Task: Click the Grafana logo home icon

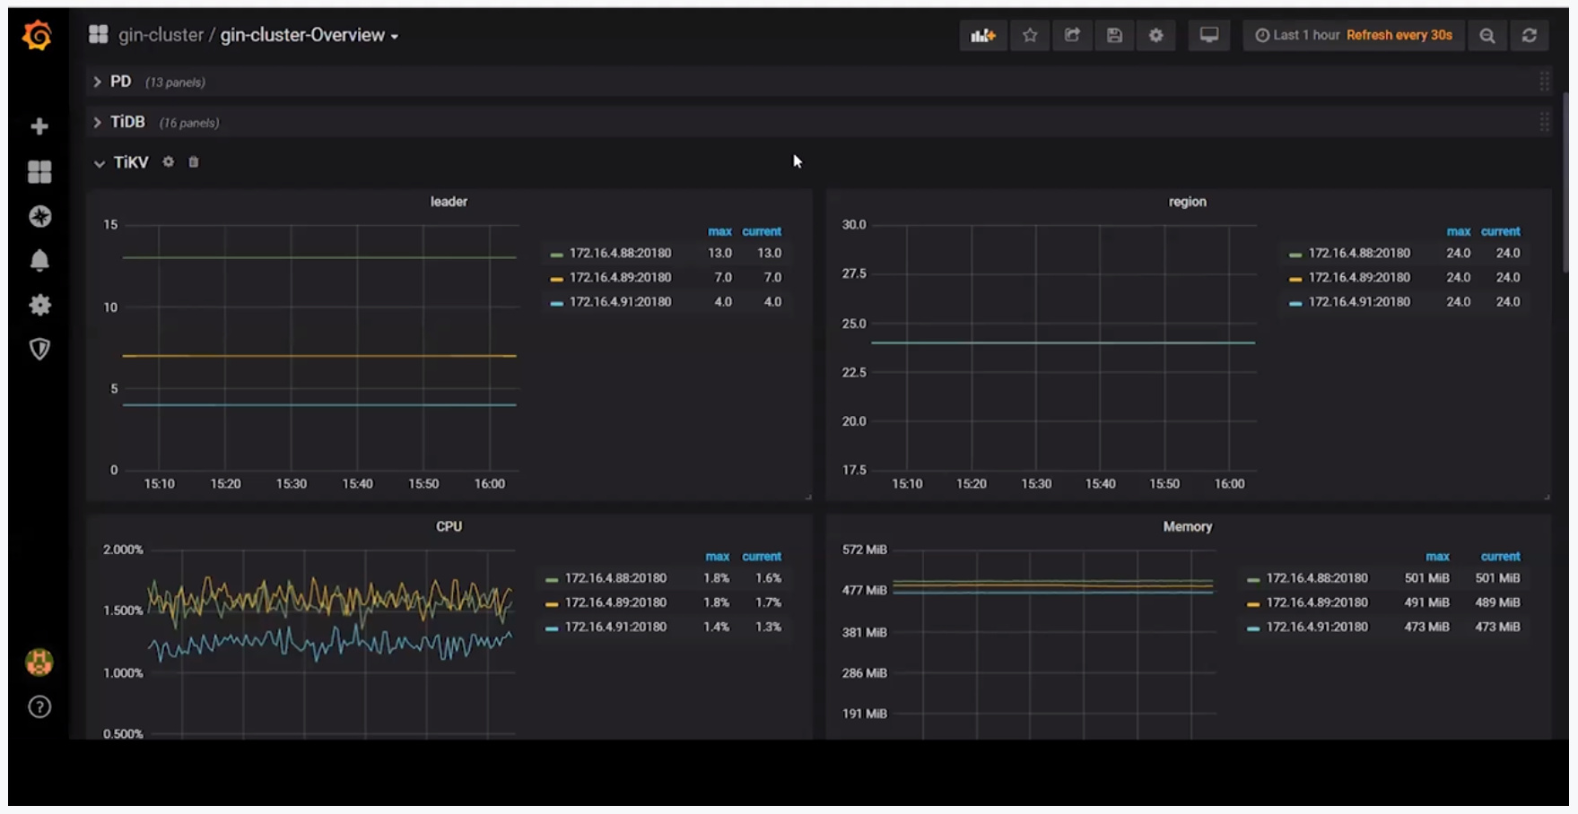Action: coord(38,36)
